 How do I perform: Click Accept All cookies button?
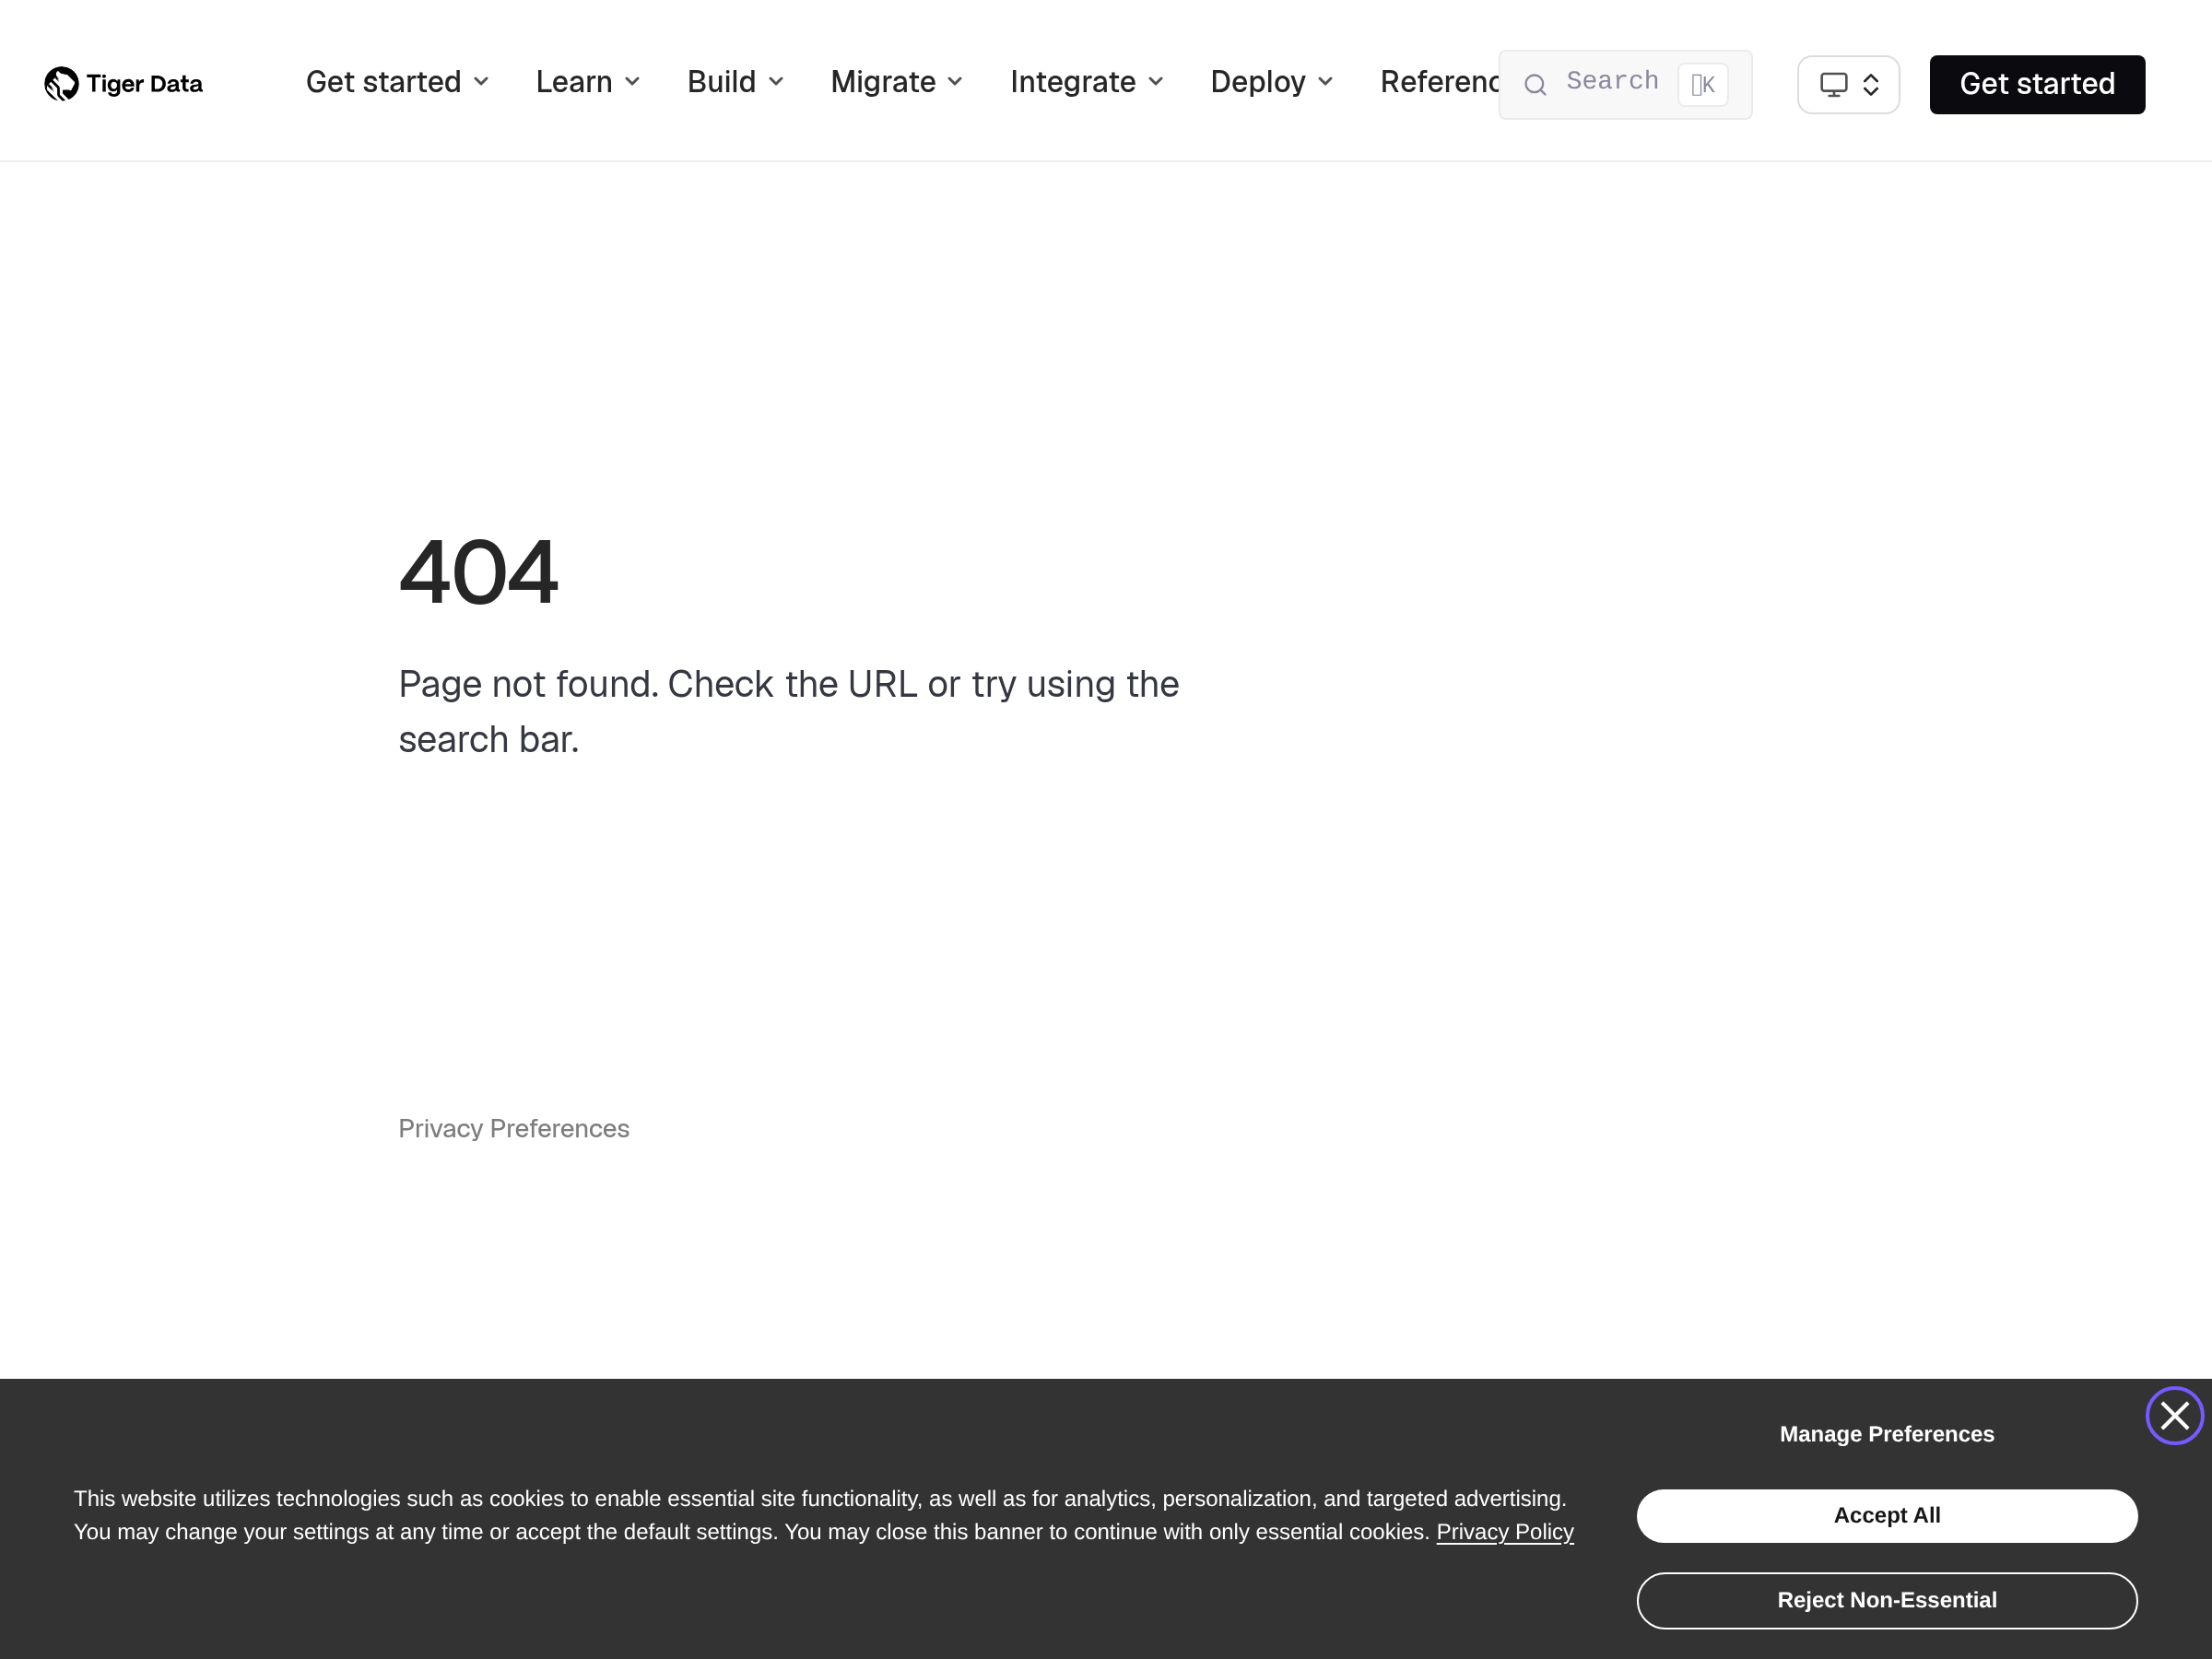click(x=1886, y=1515)
